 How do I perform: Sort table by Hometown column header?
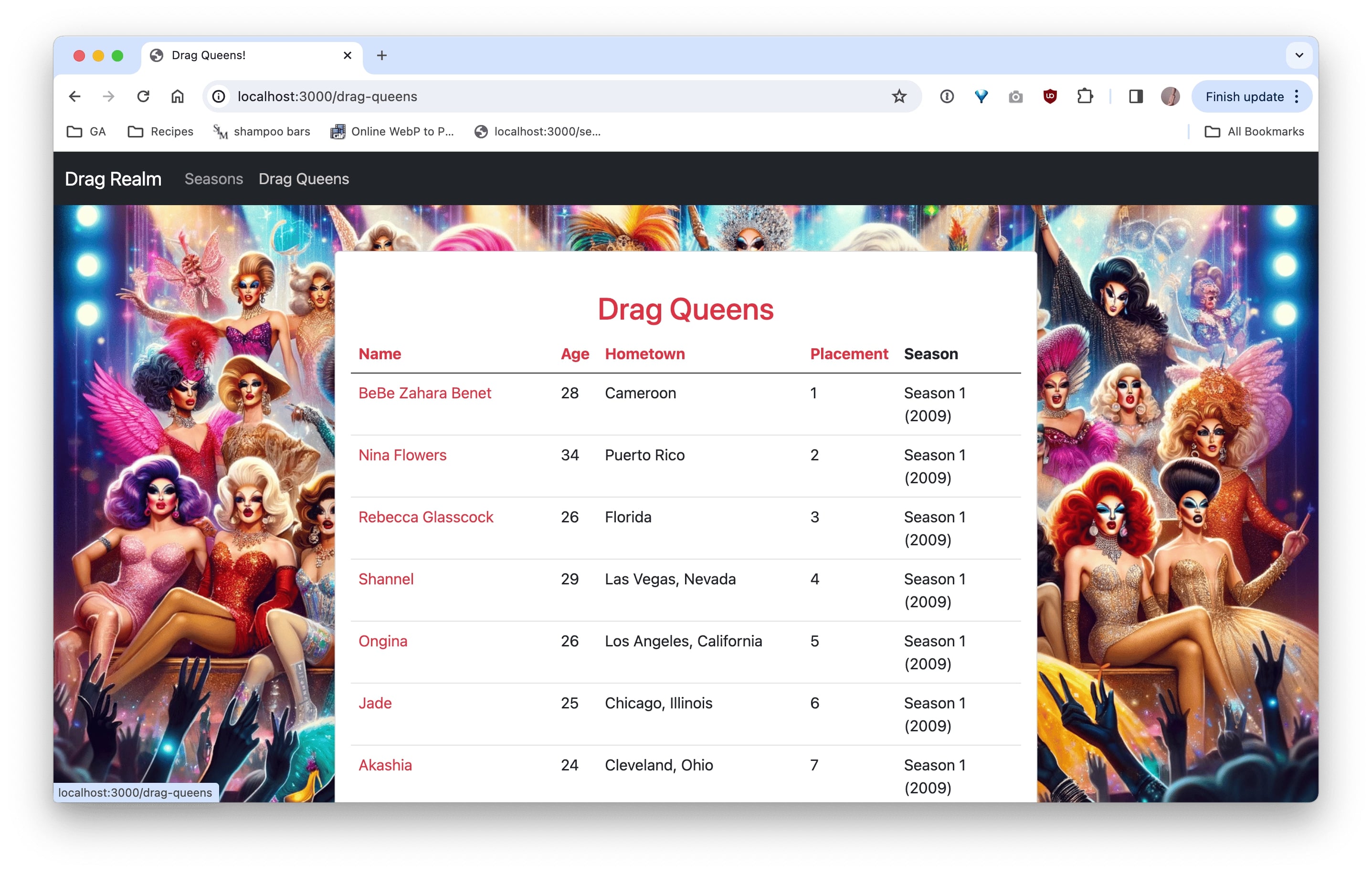click(645, 353)
